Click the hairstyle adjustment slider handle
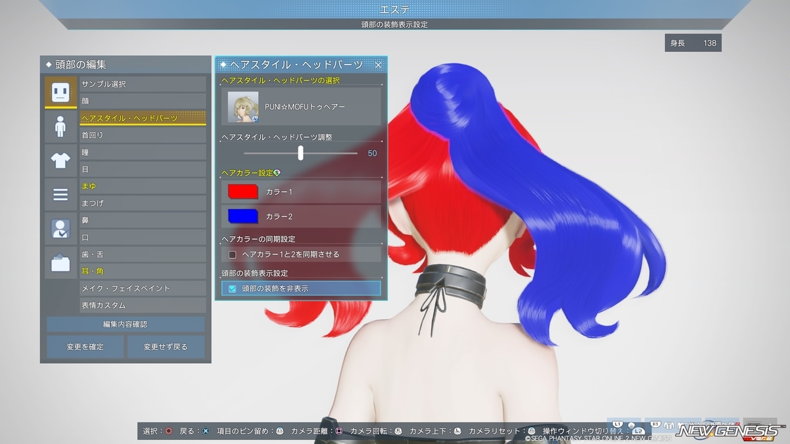Viewport: 790px width, 444px height. [301, 153]
